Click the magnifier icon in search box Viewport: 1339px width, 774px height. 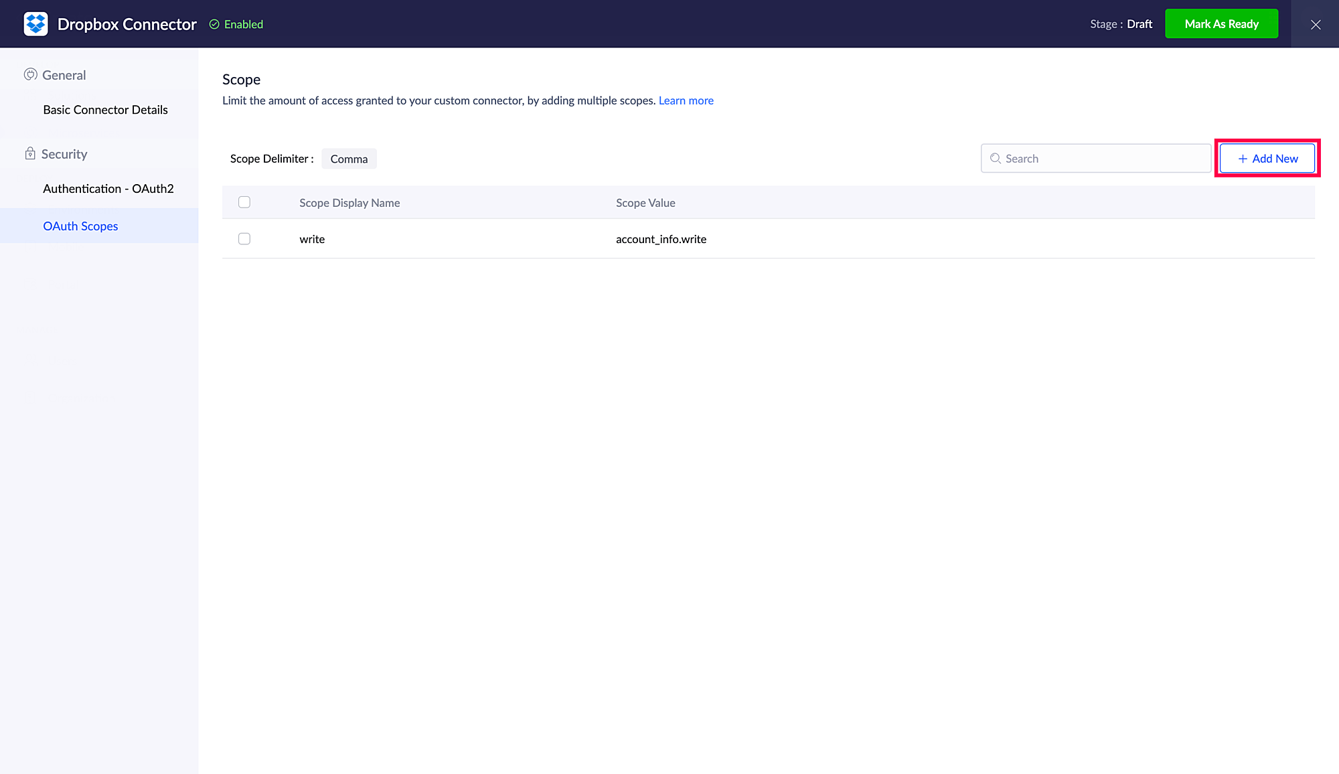tap(996, 159)
